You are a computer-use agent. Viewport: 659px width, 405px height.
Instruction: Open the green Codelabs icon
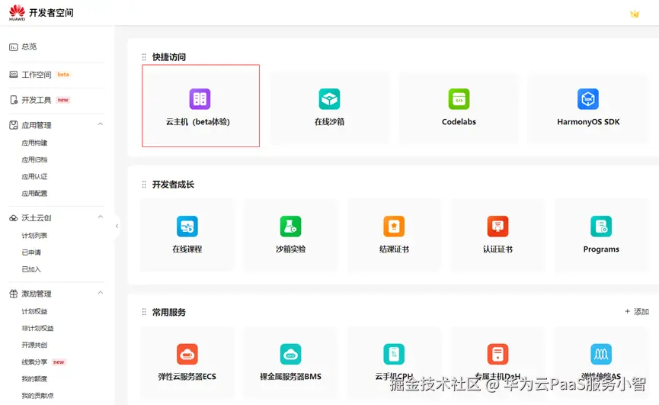click(459, 99)
